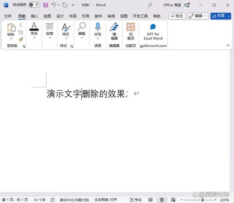Open word count 10 个字

tap(39, 200)
